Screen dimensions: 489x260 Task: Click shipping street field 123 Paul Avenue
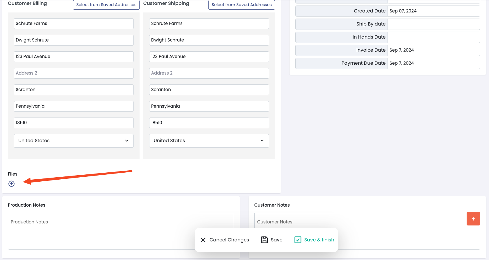[209, 57]
